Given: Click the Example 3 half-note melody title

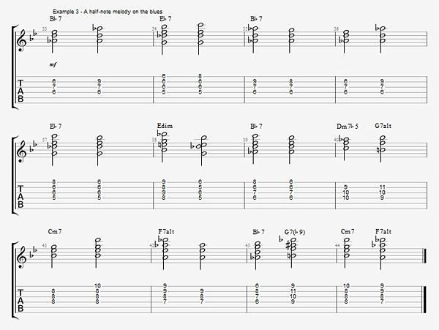Looking at the screenshot, I should [108, 12].
